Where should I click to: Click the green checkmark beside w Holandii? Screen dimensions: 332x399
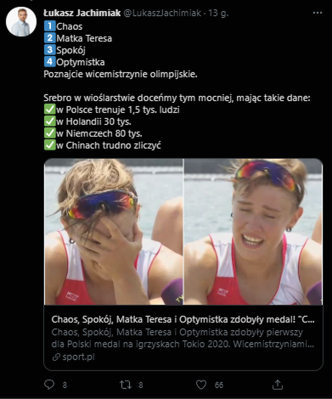[x=50, y=121]
